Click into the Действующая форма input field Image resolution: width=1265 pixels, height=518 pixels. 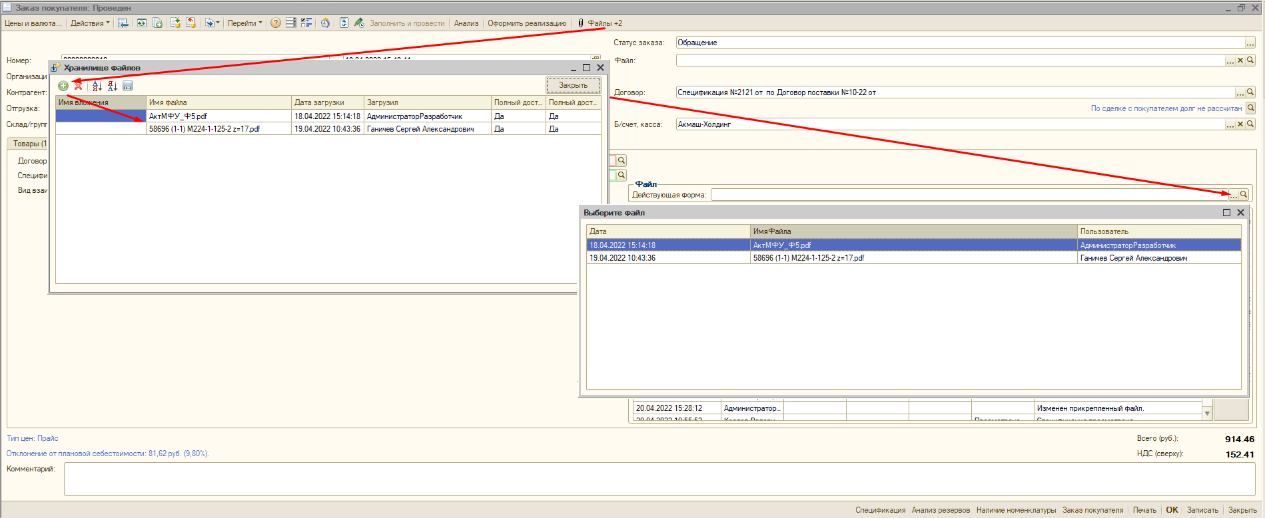(969, 195)
